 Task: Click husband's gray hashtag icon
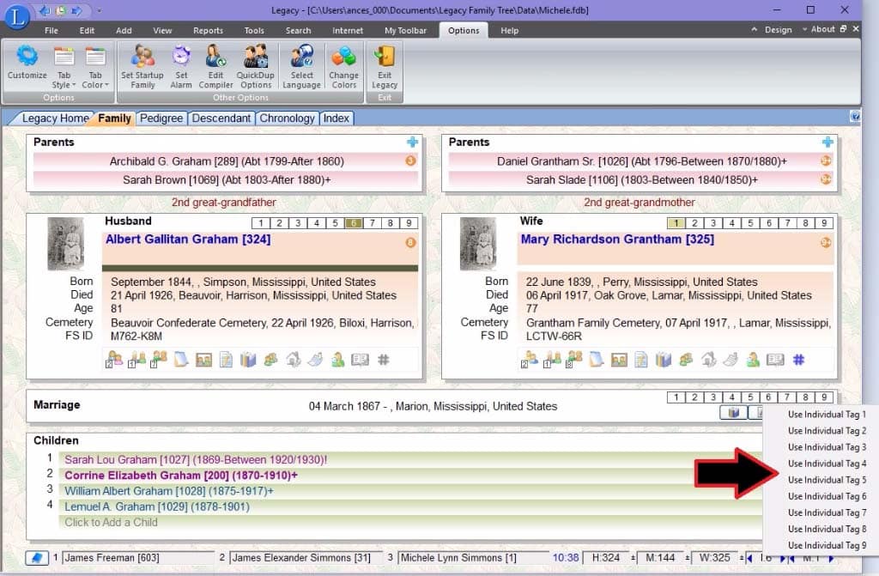point(384,360)
